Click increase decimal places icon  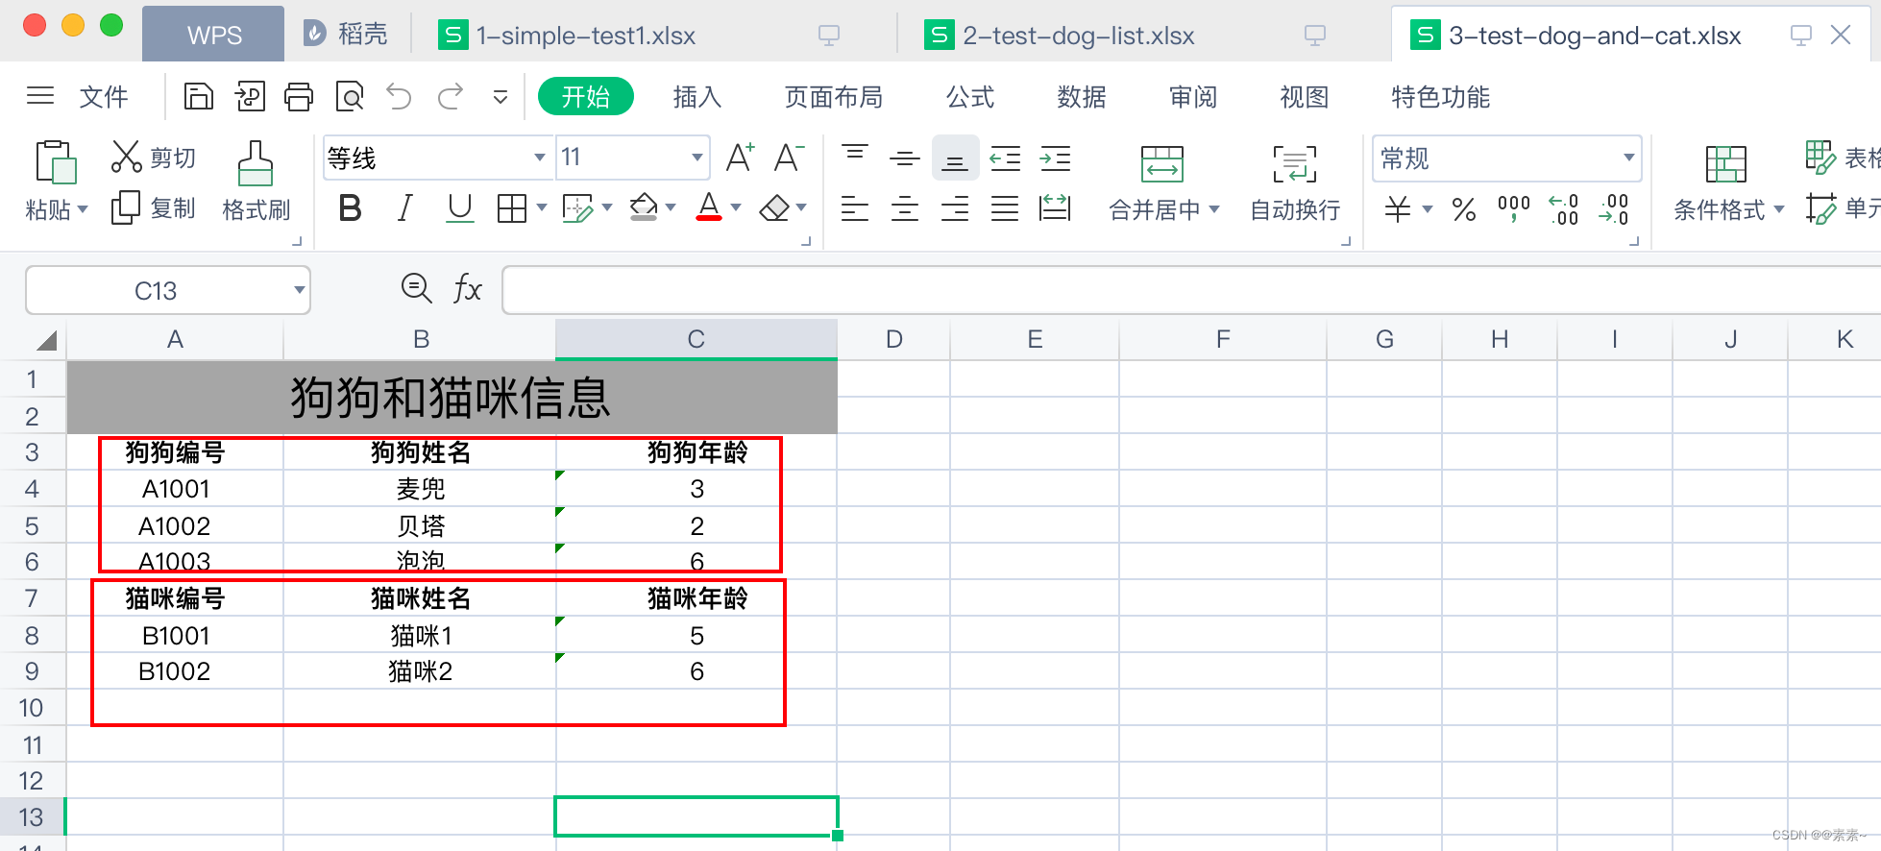[x=1563, y=208]
